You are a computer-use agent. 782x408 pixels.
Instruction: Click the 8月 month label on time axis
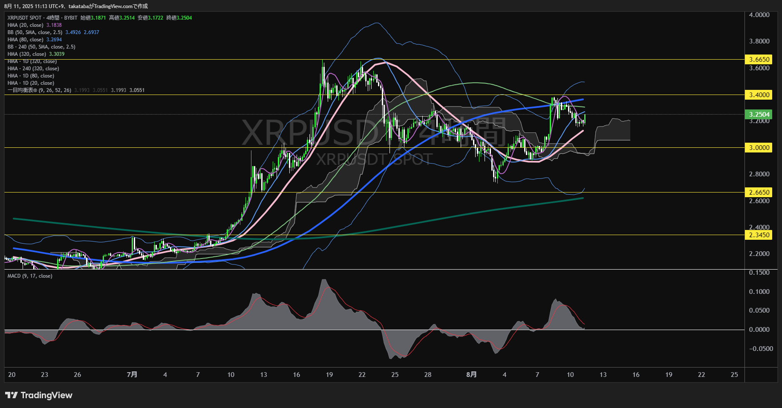[x=471, y=375]
